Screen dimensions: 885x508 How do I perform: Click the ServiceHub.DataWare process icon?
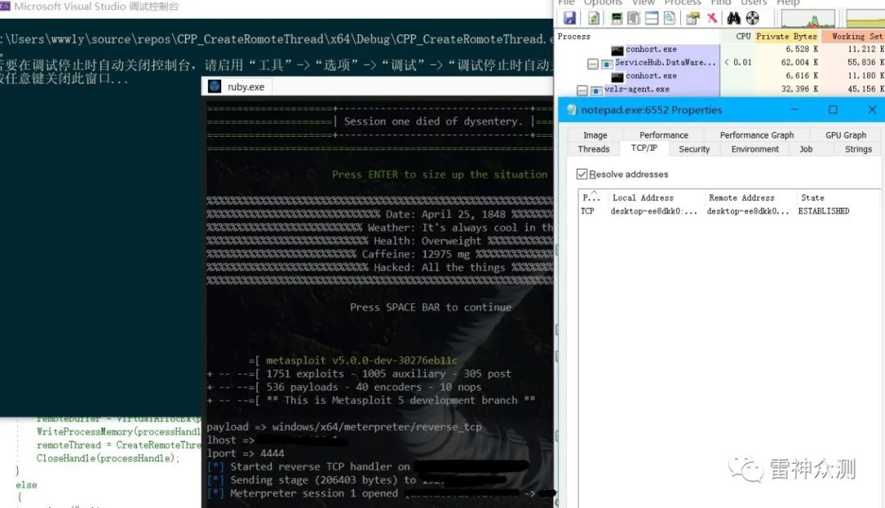pyautogui.click(x=606, y=63)
